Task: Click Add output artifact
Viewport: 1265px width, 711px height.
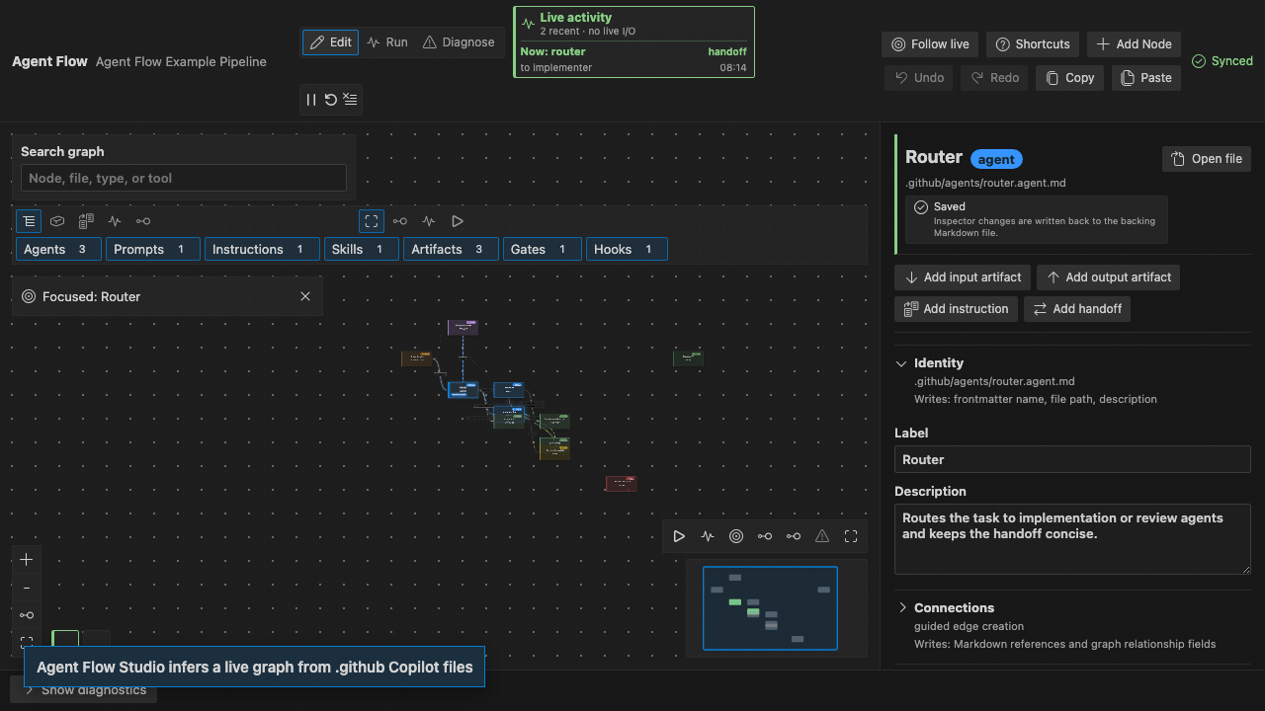Action: (1108, 277)
